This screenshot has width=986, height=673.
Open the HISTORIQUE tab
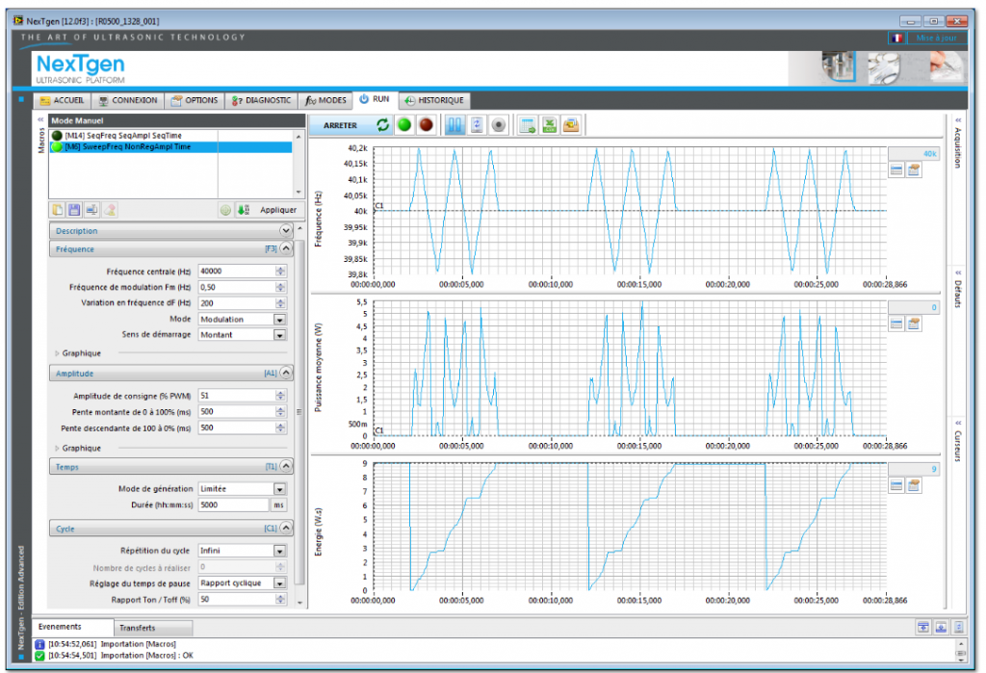pyautogui.click(x=434, y=101)
